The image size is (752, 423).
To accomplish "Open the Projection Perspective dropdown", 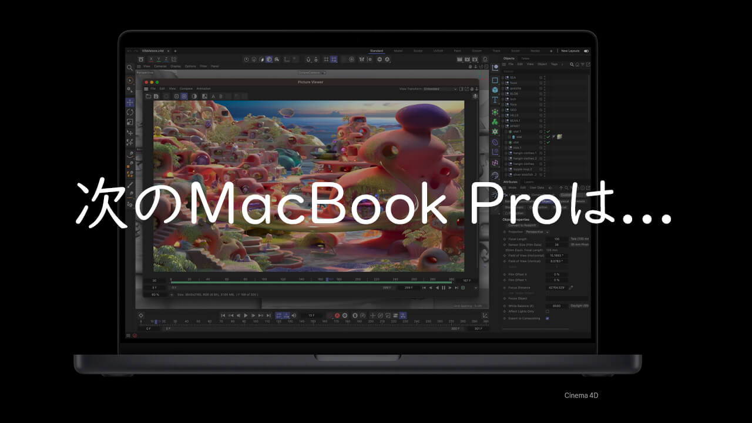I will [x=538, y=232].
